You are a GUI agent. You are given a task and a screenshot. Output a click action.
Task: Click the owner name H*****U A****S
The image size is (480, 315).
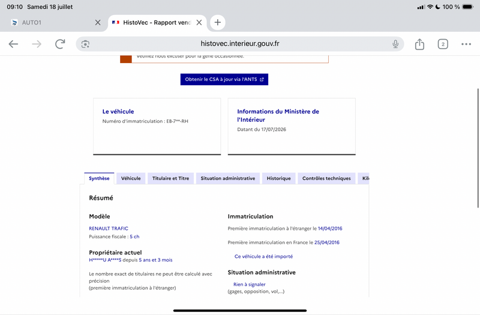point(105,260)
